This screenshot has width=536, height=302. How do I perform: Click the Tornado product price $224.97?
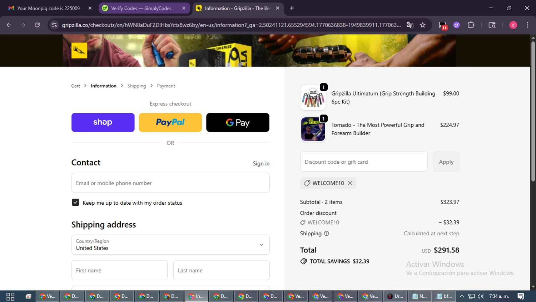(450, 125)
